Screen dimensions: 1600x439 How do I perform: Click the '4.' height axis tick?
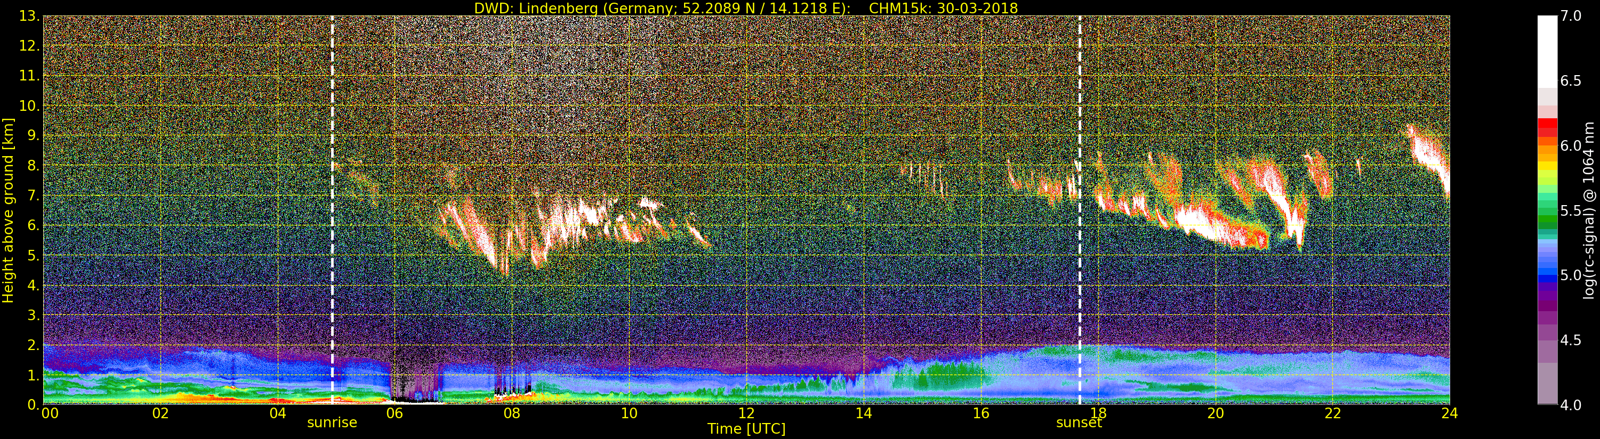coord(33,285)
